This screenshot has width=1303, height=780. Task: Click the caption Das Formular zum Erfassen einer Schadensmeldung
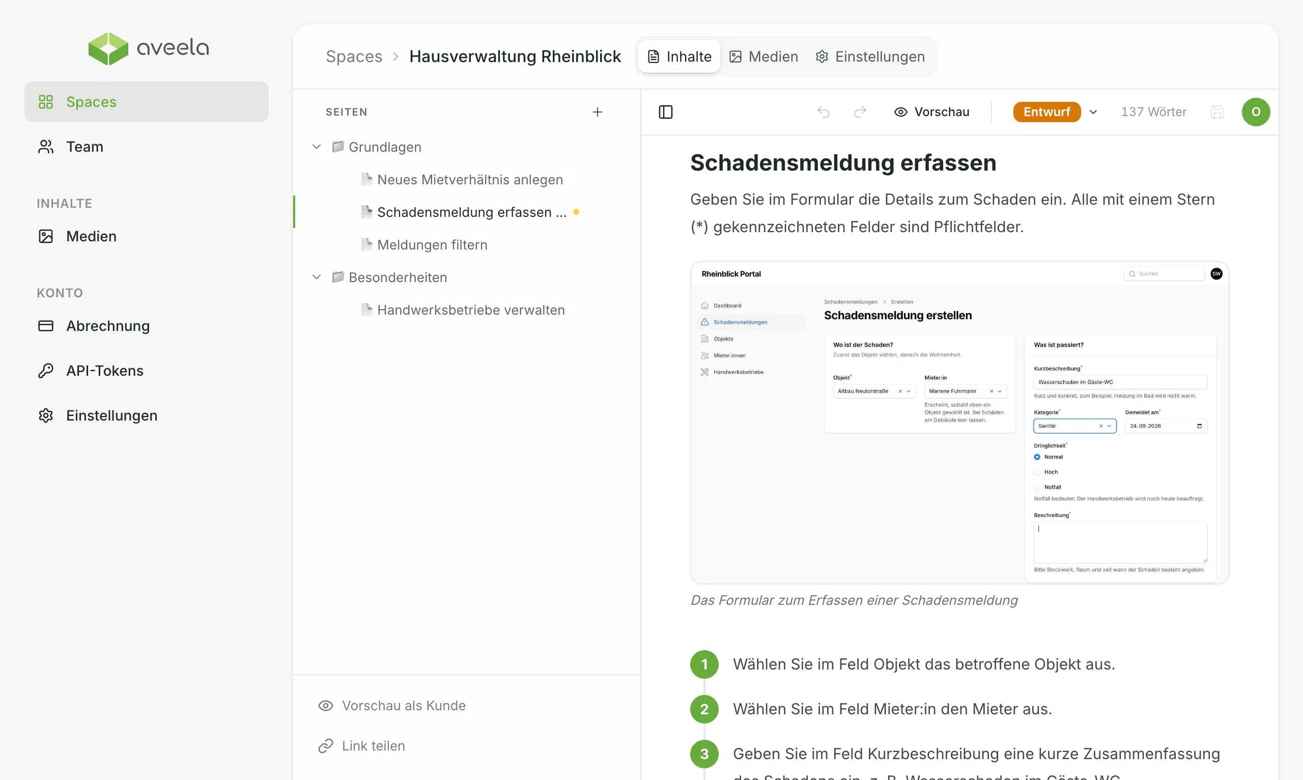click(854, 600)
